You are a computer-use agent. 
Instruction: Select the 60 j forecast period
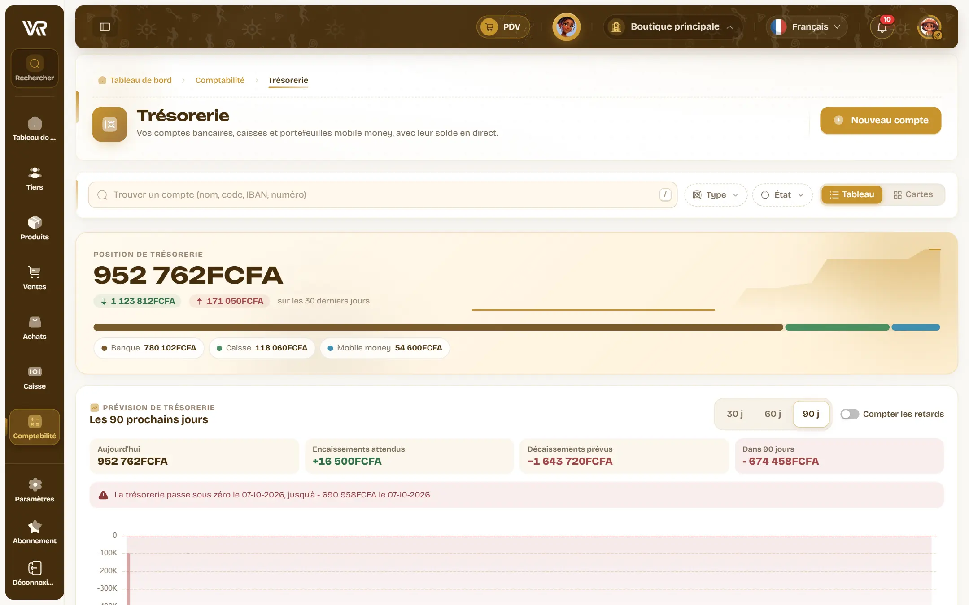(773, 414)
